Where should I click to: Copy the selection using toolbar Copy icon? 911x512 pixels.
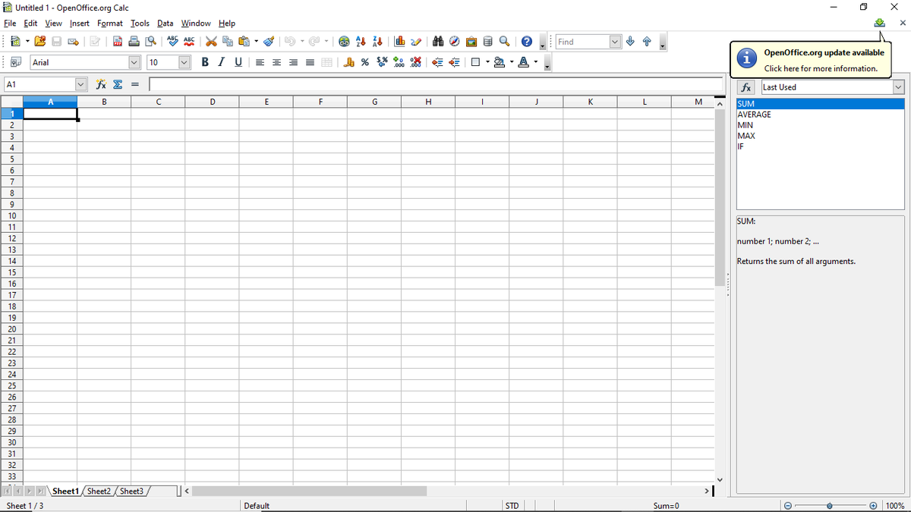228,42
